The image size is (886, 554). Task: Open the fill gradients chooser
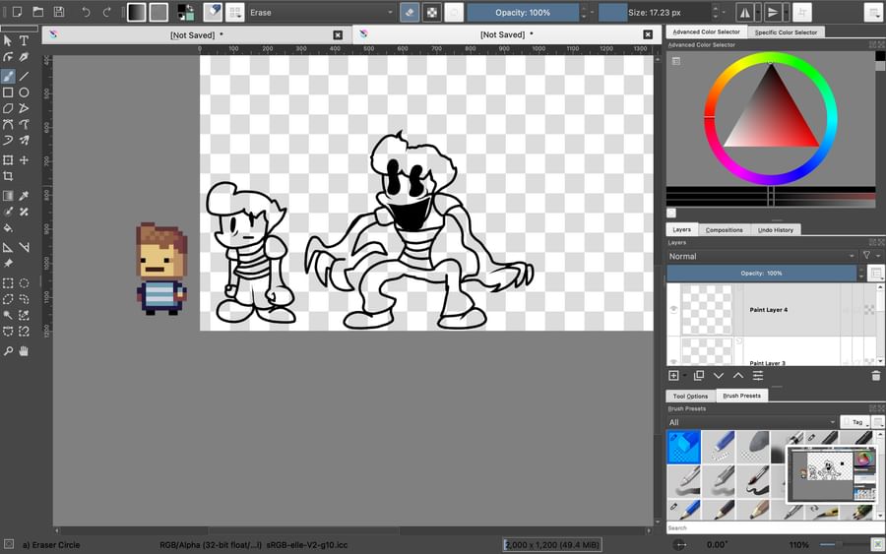(x=136, y=12)
